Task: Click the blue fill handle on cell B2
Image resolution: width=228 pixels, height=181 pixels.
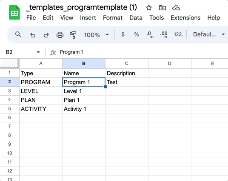Action: click(x=105, y=87)
